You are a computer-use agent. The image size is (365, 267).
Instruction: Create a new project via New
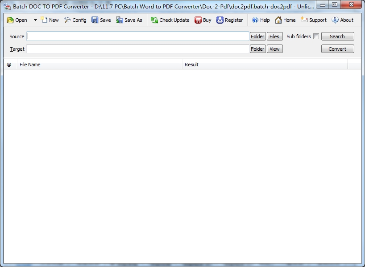50,20
